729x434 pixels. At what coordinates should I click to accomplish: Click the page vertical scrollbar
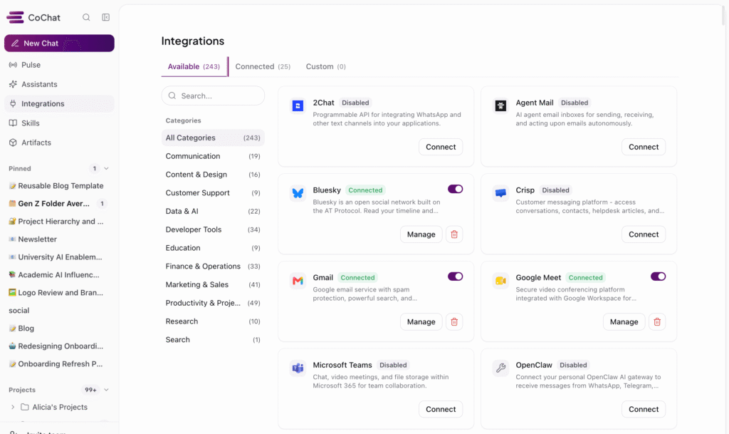723,14
